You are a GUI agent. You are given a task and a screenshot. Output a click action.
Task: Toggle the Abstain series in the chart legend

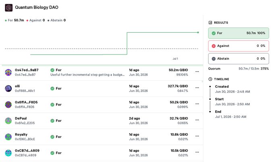point(57,20)
